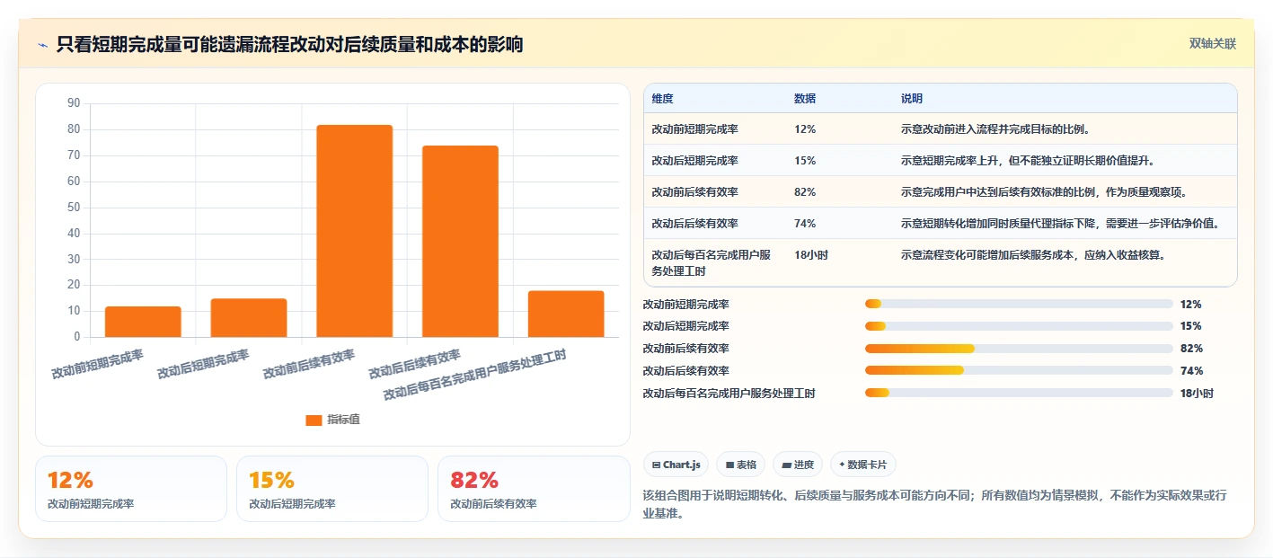Screen dimensions: 1273x558
Task: Click the Chart.js chip icon
Action: pyautogui.click(x=657, y=465)
